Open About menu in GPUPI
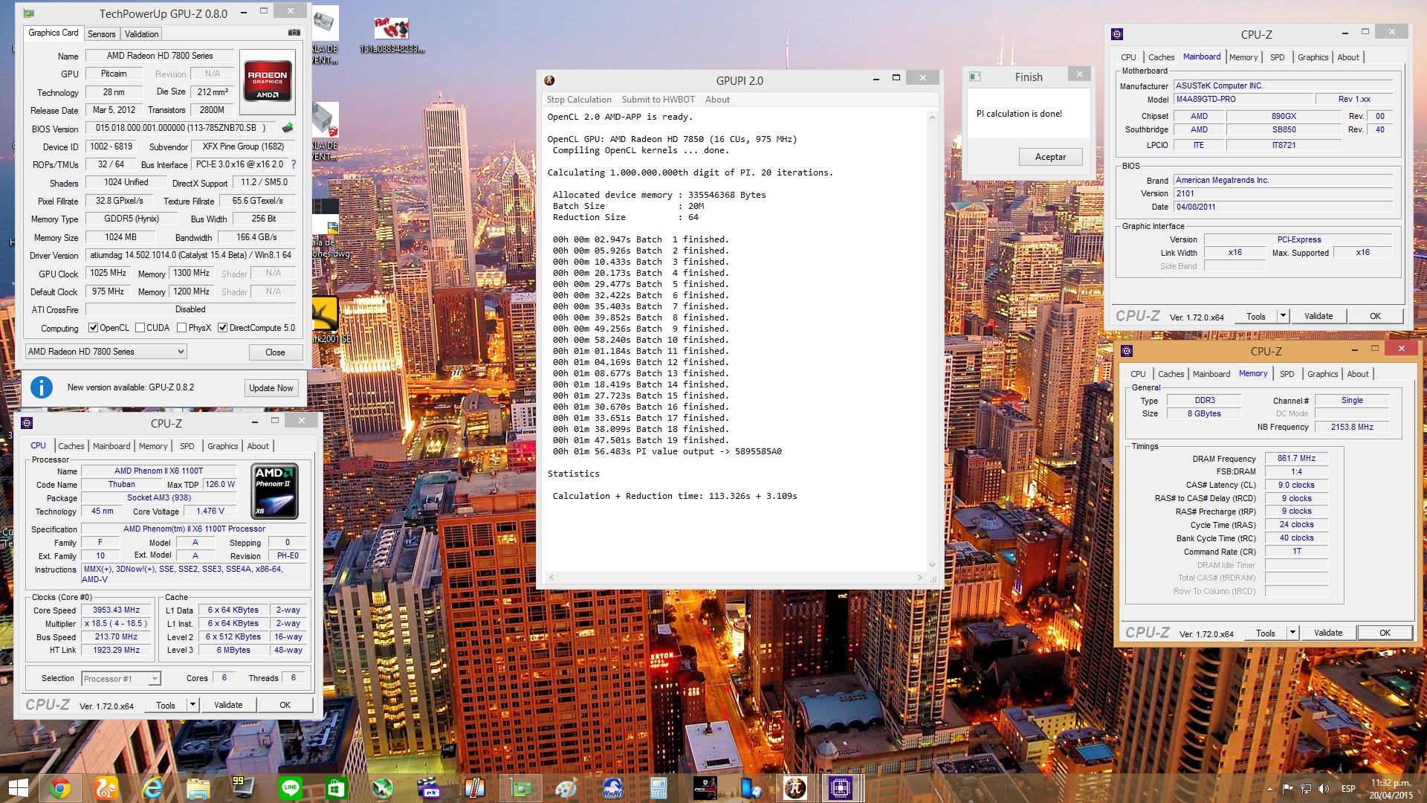Viewport: 1427px width, 803px height. click(x=717, y=100)
